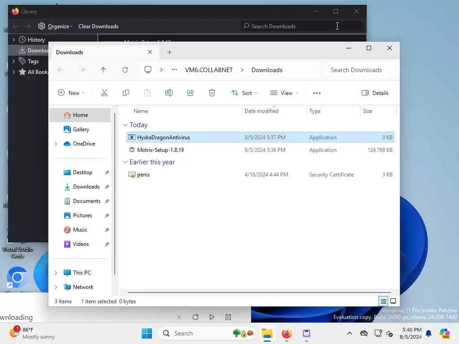
Task: Collapse the Today group
Action: 126,125
